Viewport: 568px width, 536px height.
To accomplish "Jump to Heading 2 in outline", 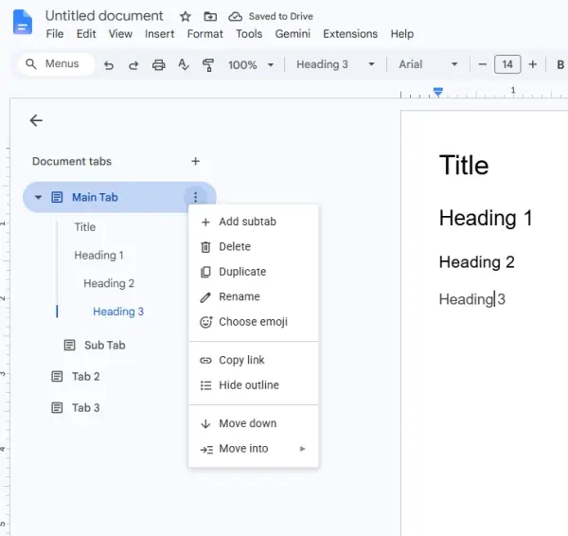I will point(109,283).
